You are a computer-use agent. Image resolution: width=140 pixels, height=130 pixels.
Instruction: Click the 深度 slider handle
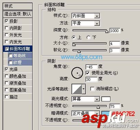pyautogui.click(x=107, y=31)
